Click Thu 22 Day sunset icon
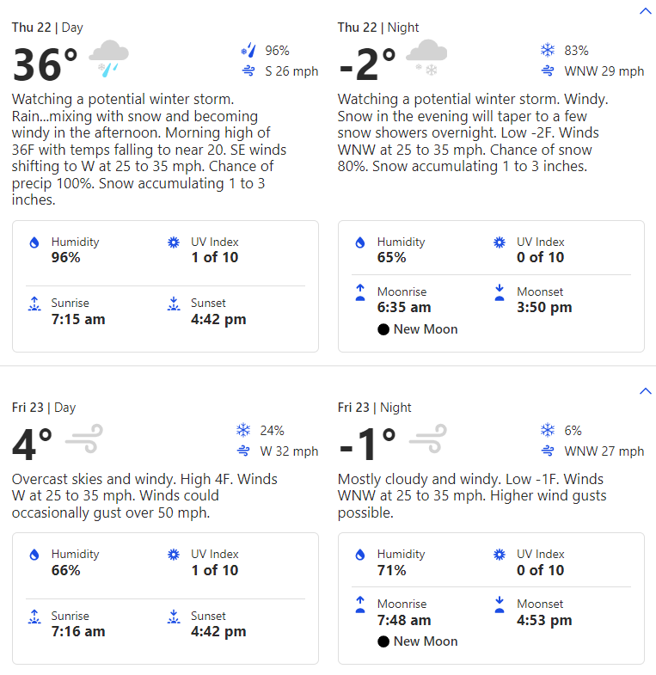Viewport: 656px width, 675px height. point(174,304)
